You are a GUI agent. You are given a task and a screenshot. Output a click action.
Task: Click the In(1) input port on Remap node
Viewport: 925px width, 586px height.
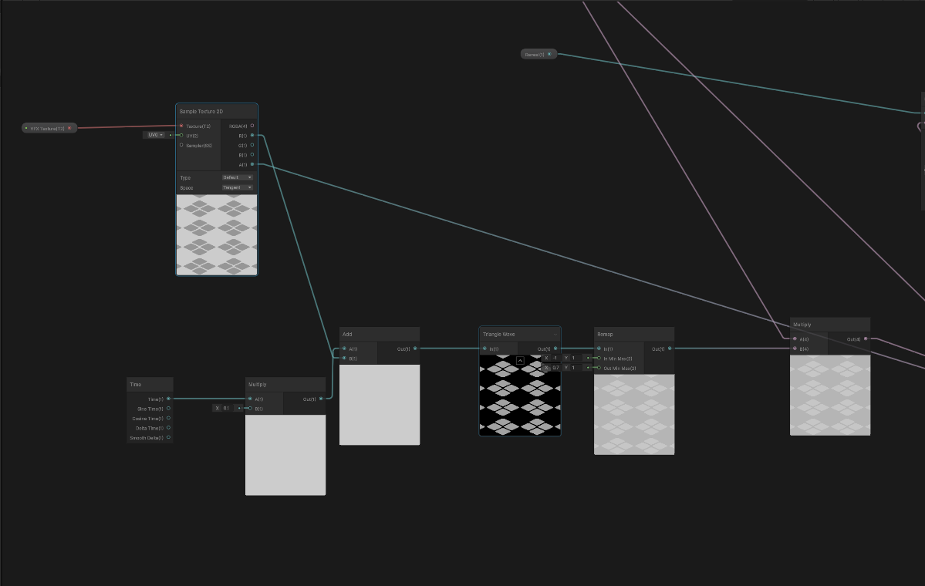click(599, 349)
